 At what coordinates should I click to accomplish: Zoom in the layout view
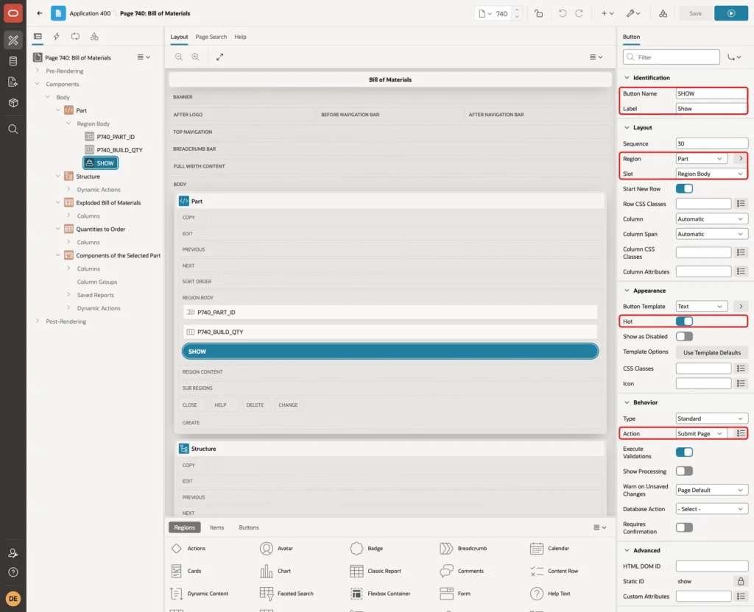tap(195, 57)
